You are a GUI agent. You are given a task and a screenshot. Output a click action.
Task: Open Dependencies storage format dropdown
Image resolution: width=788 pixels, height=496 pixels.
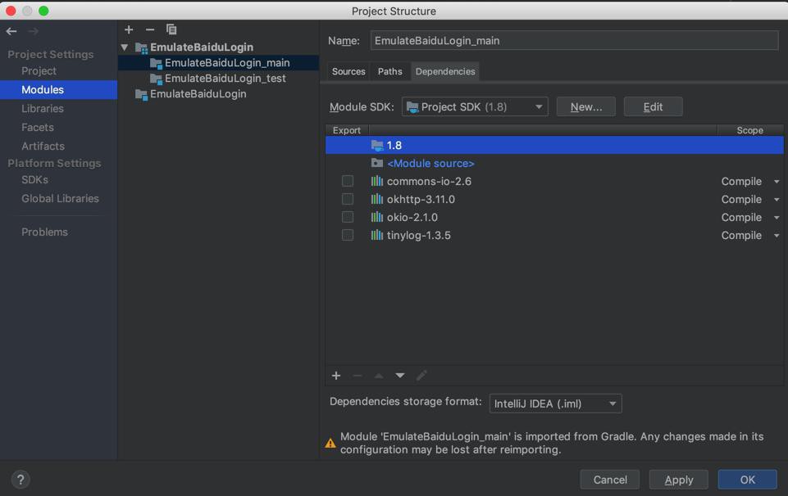click(x=555, y=404)
